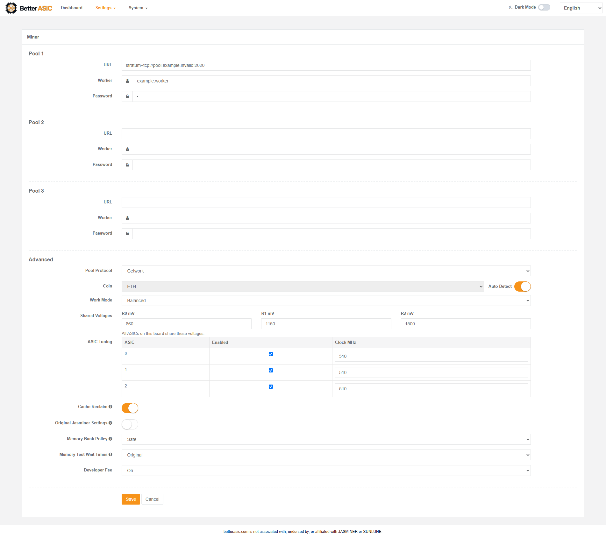Save the miner settings
The height and width of the screenshot is (538, 606).
[x=131, y=499]
